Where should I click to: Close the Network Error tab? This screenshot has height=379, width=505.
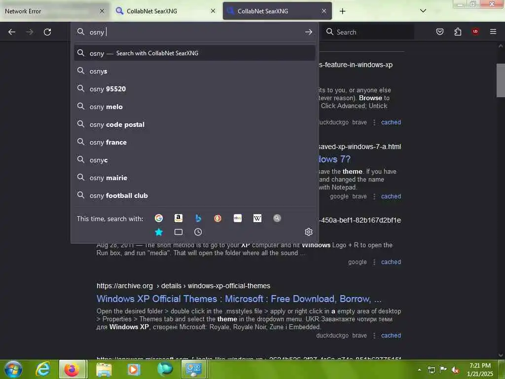(x=102, y=11)
